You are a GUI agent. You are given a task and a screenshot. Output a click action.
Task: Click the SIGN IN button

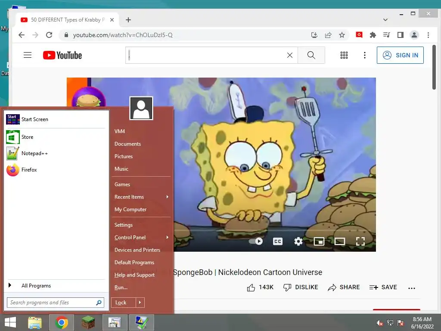(400, 55)
